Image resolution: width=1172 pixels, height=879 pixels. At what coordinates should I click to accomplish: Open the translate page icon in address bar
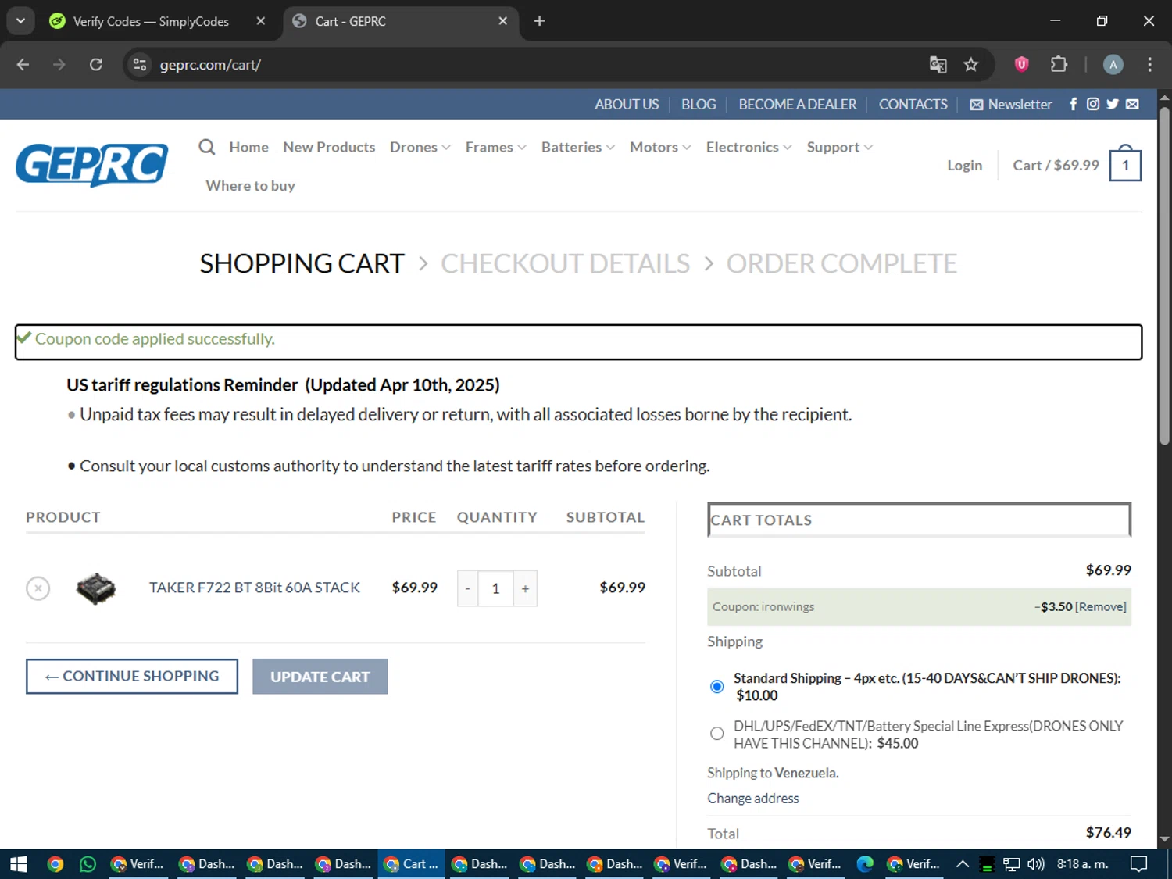(938, 64)
